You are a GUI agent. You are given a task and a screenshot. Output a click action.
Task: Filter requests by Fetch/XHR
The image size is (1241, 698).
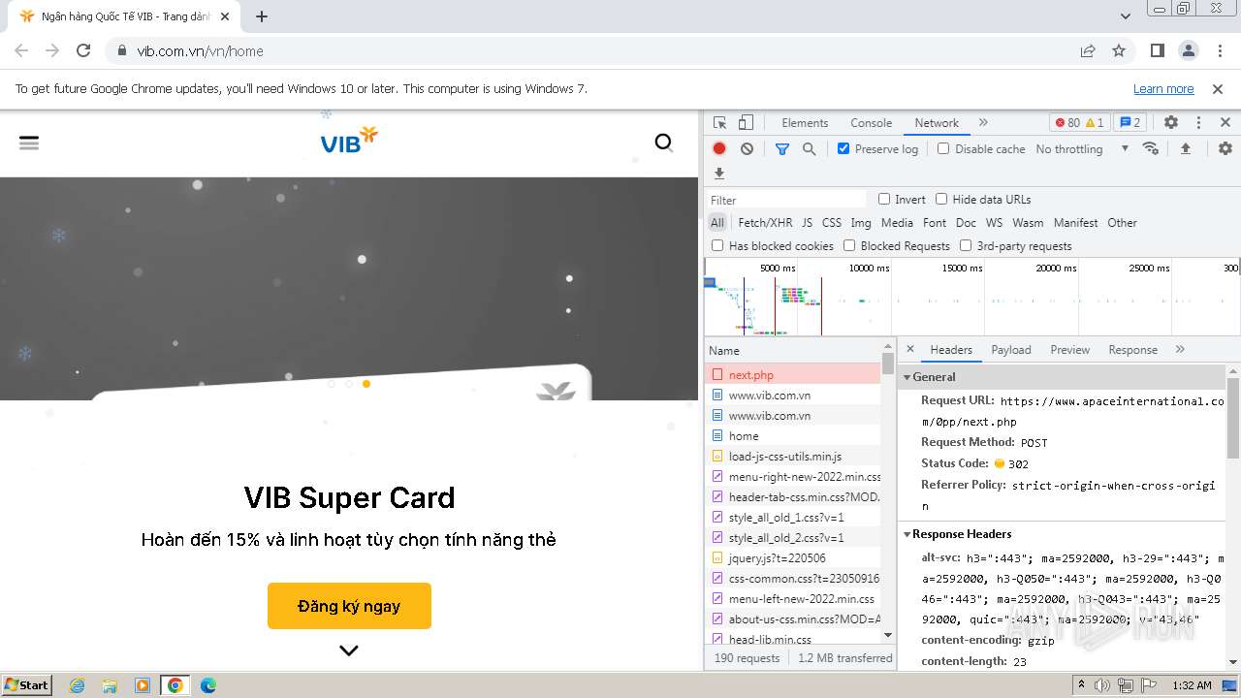point(765,222)
